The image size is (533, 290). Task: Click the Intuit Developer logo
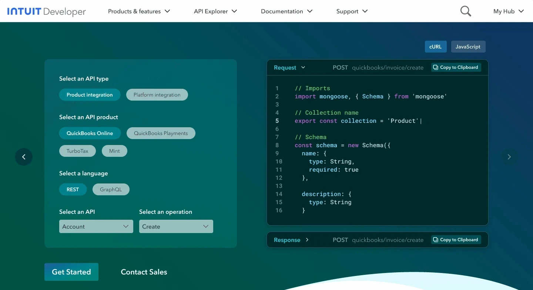[x=46, y=11]
